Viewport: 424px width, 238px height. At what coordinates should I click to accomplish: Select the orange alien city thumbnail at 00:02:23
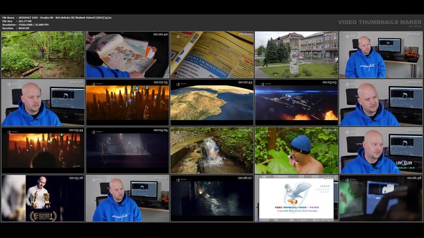(127, 102)
